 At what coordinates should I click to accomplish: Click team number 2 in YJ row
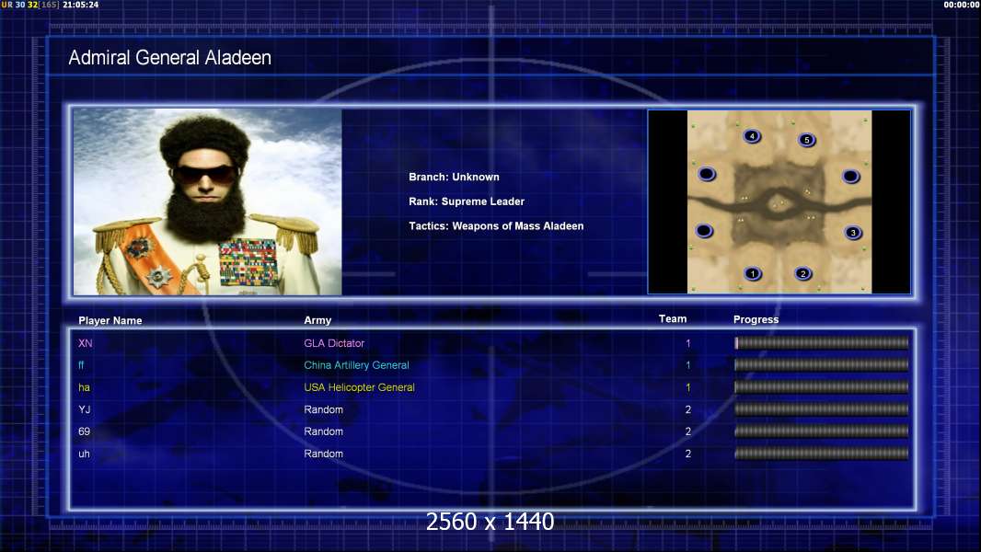688,409
